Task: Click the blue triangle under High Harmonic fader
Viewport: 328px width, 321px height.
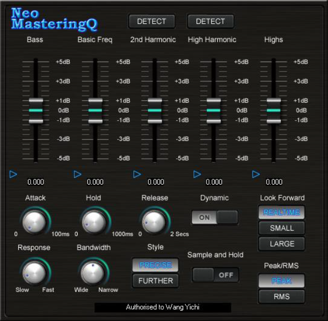Action: pyautogui.click(x=197, y=174)
